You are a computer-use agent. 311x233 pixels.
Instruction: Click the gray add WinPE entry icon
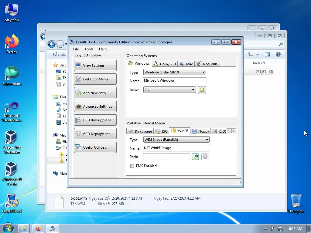[x=205, y=157]
